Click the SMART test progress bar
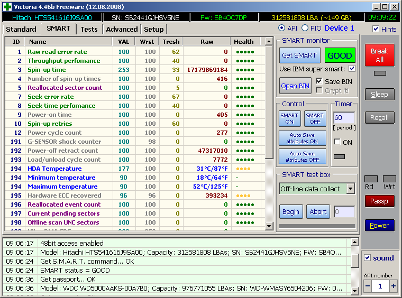 coord(317,226)
